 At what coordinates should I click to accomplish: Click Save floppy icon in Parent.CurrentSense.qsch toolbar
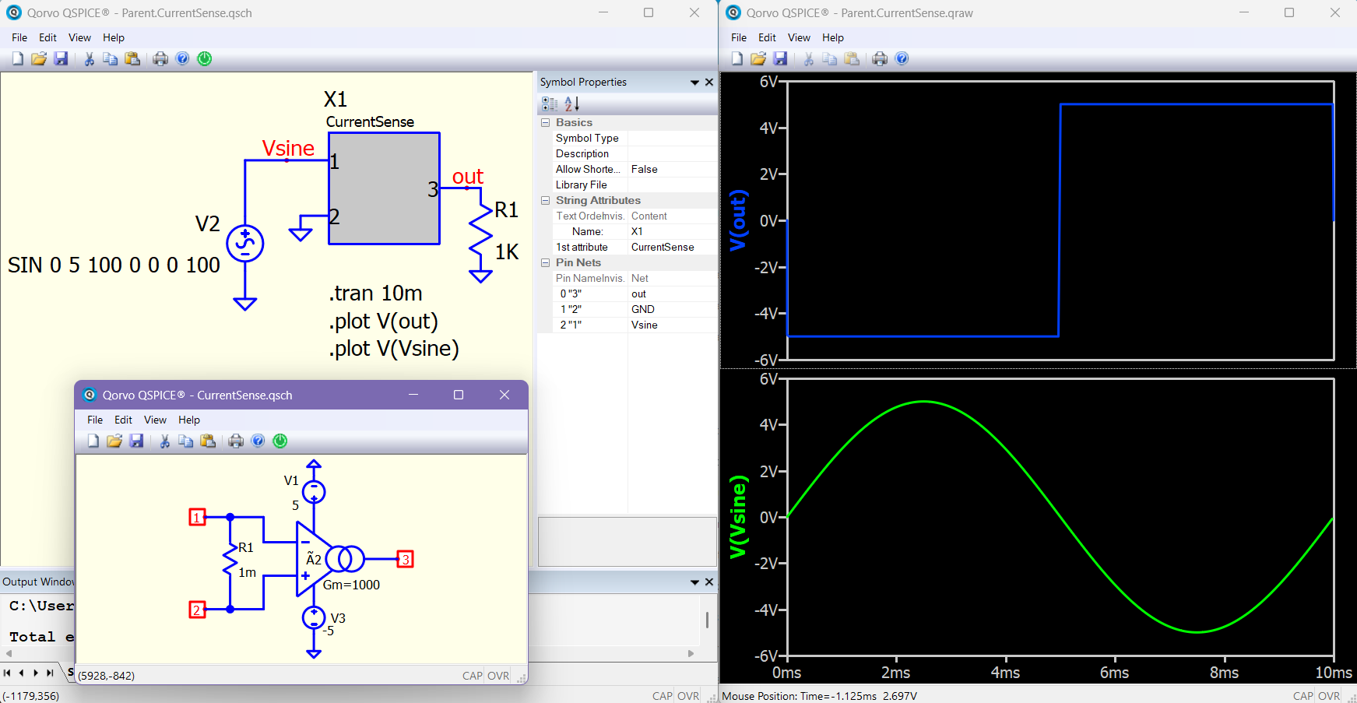[61, 58]
